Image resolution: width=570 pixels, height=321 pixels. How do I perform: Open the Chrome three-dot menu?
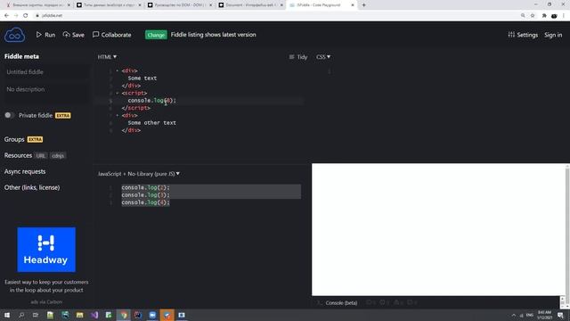[564, 15]
